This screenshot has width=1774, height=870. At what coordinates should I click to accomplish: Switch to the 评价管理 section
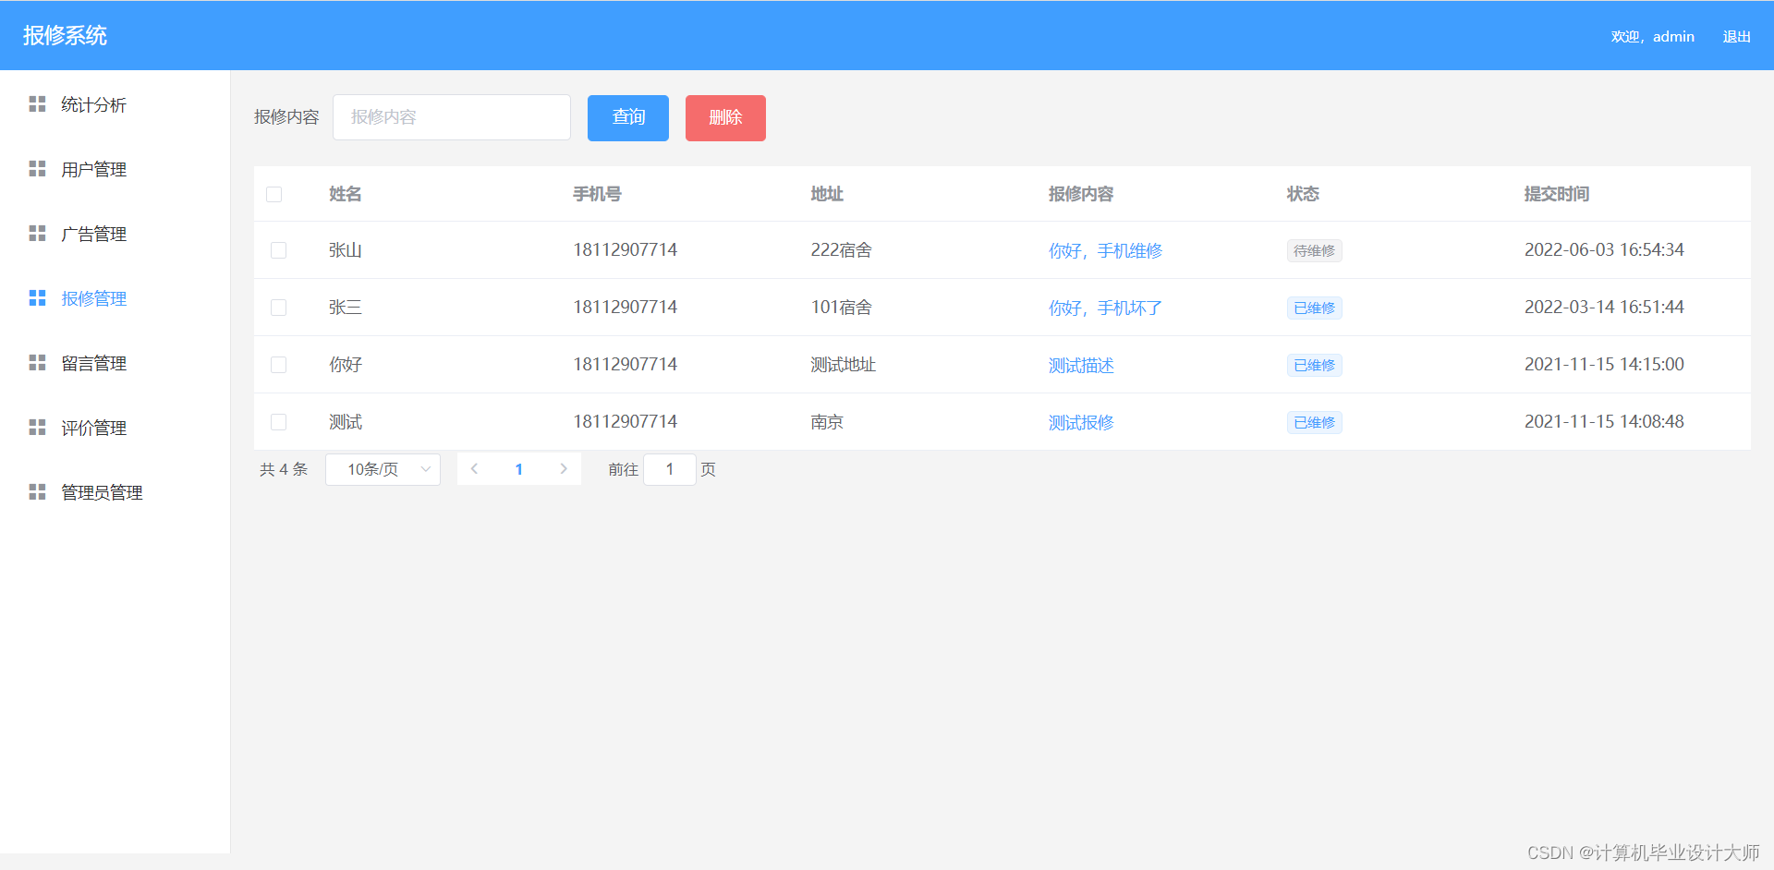coord(93,427)
